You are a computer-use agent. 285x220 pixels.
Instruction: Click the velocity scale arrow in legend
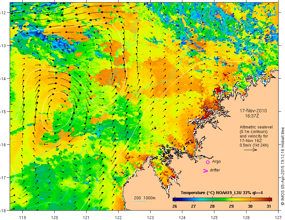tap(250, 150)
